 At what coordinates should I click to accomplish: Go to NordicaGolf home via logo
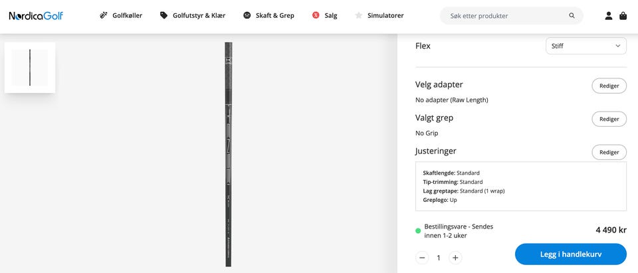(x=36, y=16)
